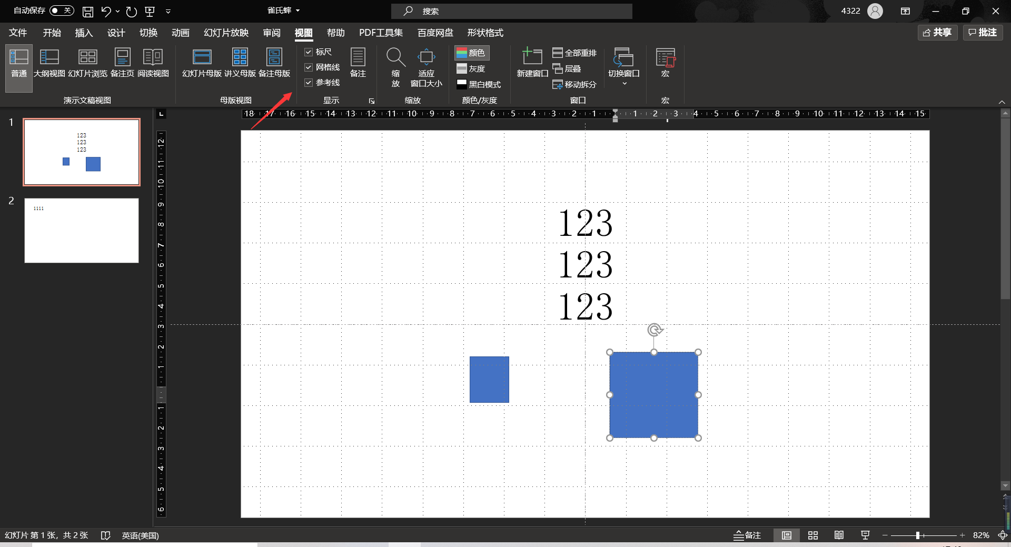Toggle the Ruler (标尺) checkbox
This screenshot has width=1011, height=547.
309,52
